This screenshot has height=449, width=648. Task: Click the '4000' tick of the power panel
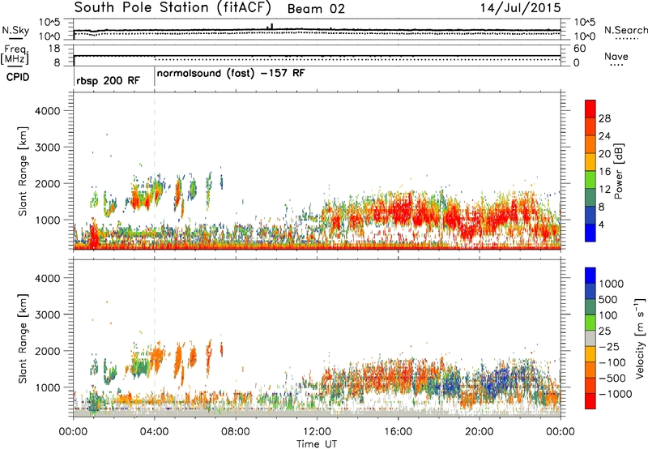click(47, 111)
